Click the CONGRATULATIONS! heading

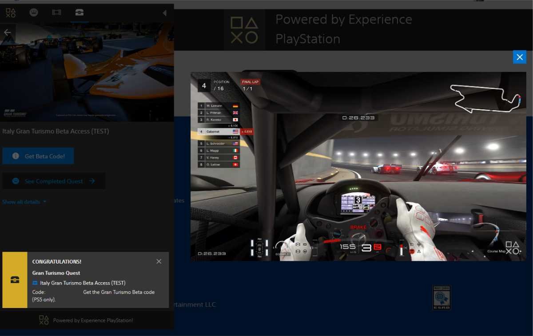[x=57, y=262]
